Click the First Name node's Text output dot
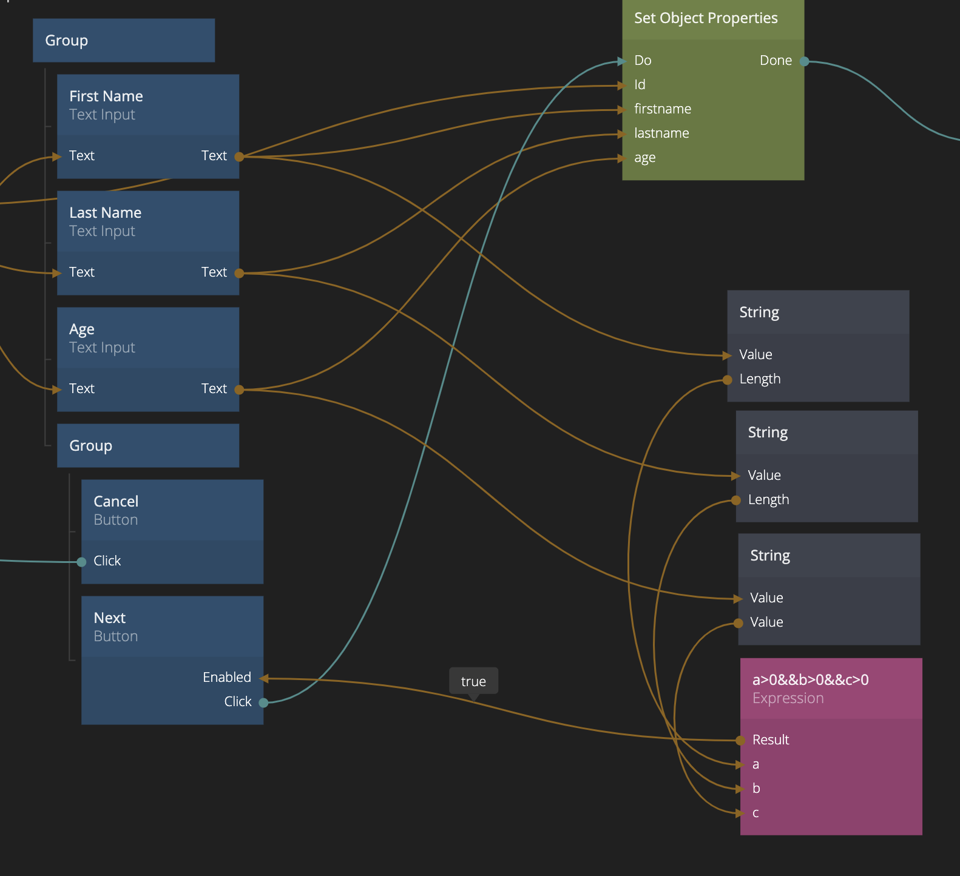Viewport: 960px width, 876px height. (x=239, y=157)
